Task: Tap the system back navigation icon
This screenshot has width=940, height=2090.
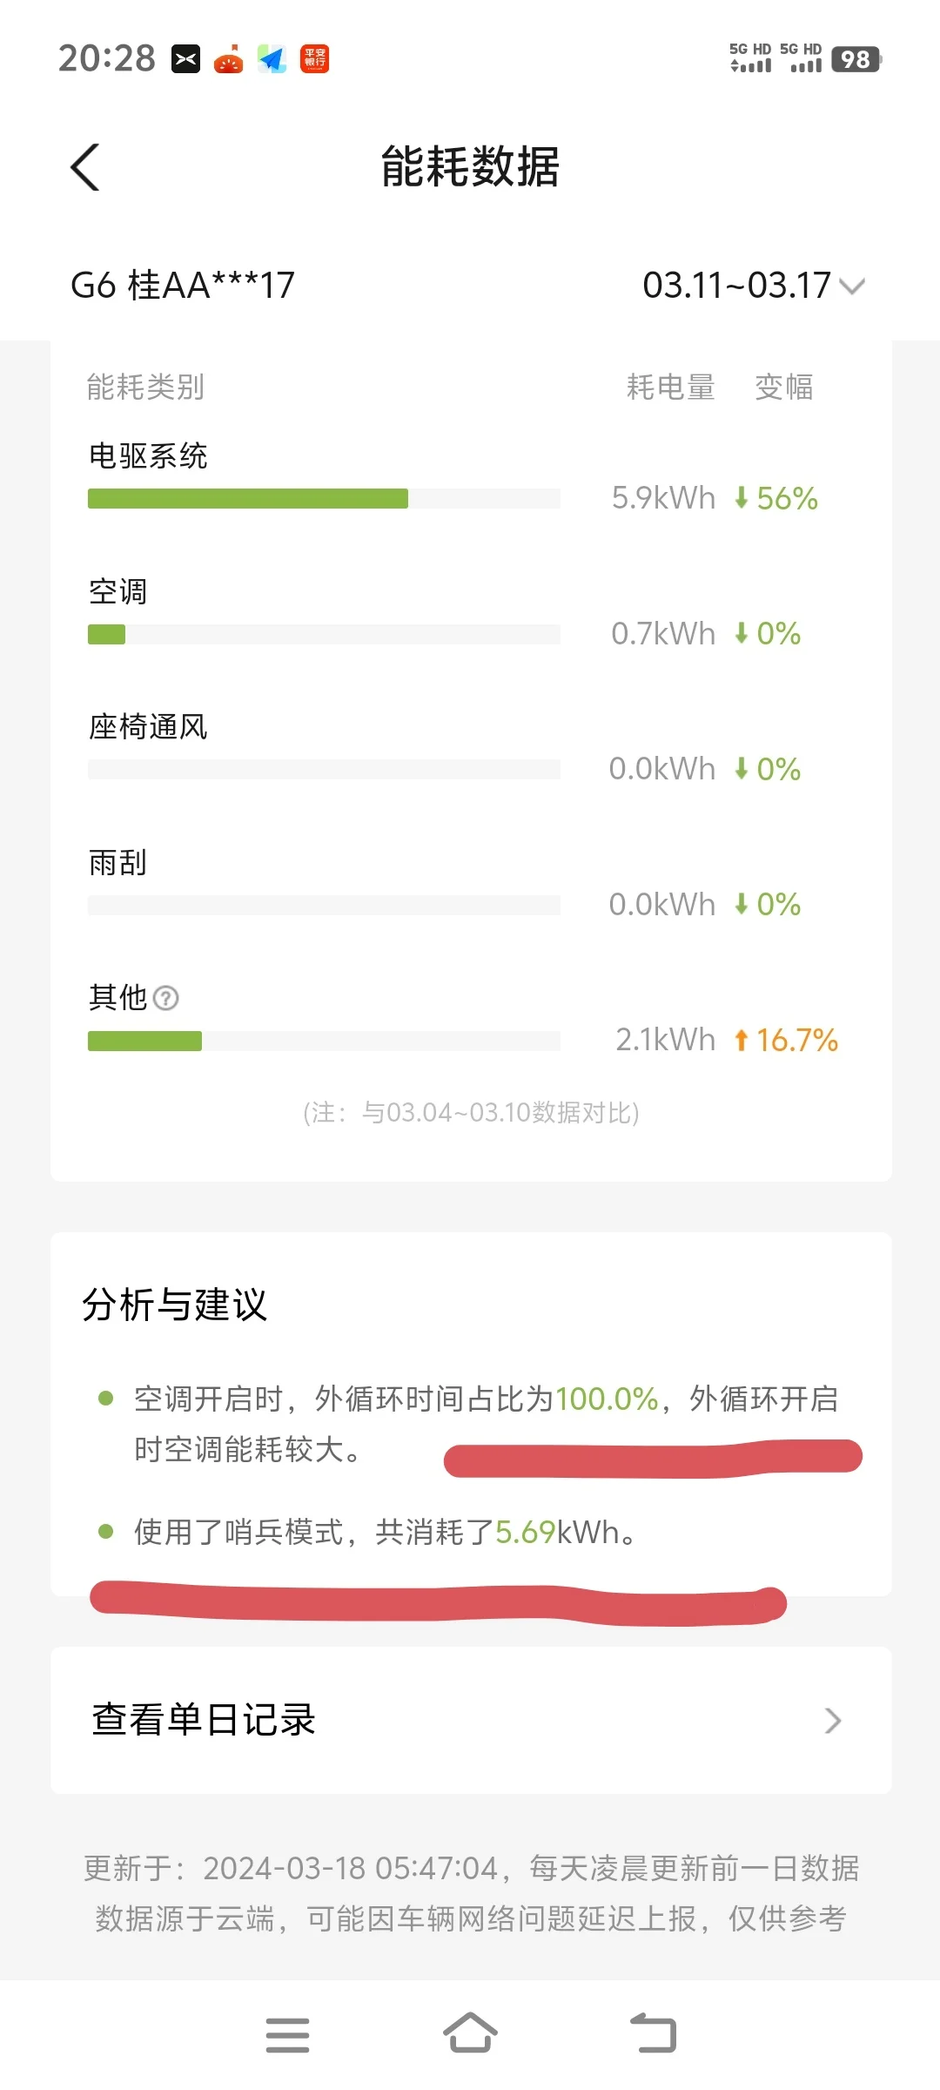Action: pyautogui.click(x=654, y=2033)
